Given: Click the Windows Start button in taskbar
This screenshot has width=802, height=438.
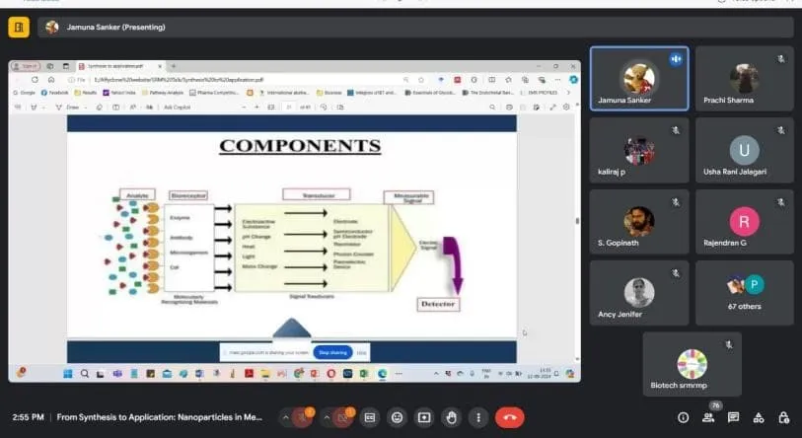Looking at the screenshot, I should click(x=67, y=374).
